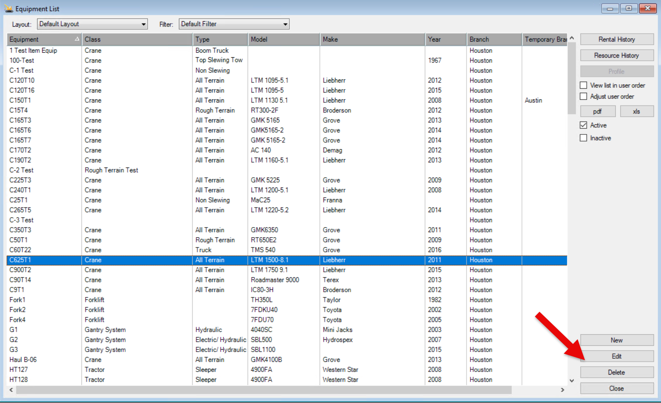The height and width of the screenshot is (403, 661).
Task: Click the Edit button
Action: click(617, 356)
